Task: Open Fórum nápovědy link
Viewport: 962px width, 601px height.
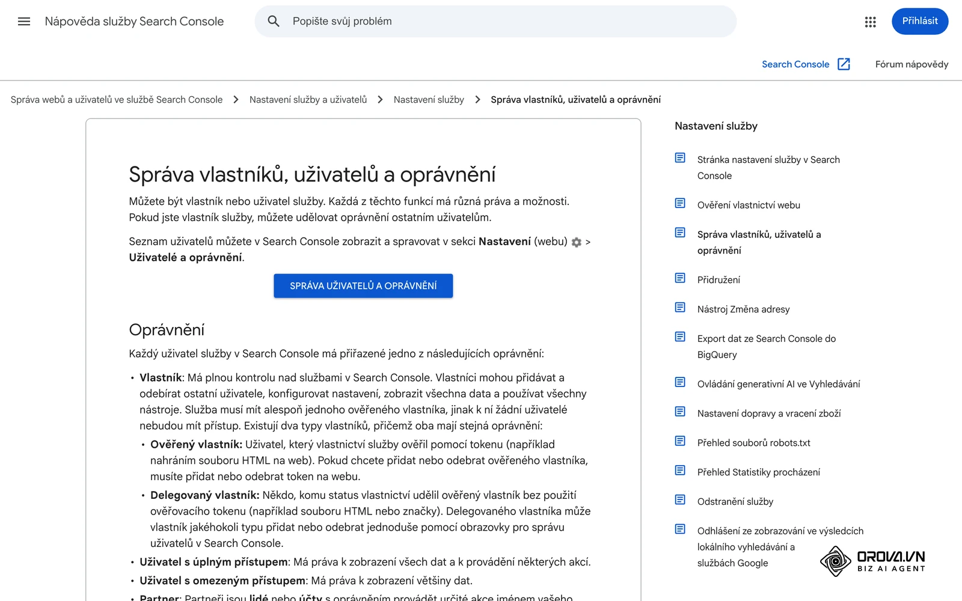Action: [x=911, y=64]
